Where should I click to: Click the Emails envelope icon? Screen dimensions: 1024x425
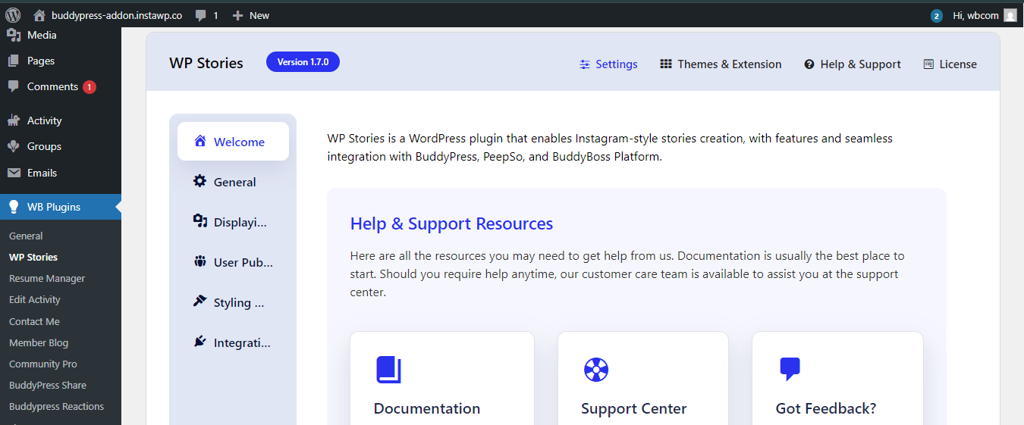(x=14, y=173)
